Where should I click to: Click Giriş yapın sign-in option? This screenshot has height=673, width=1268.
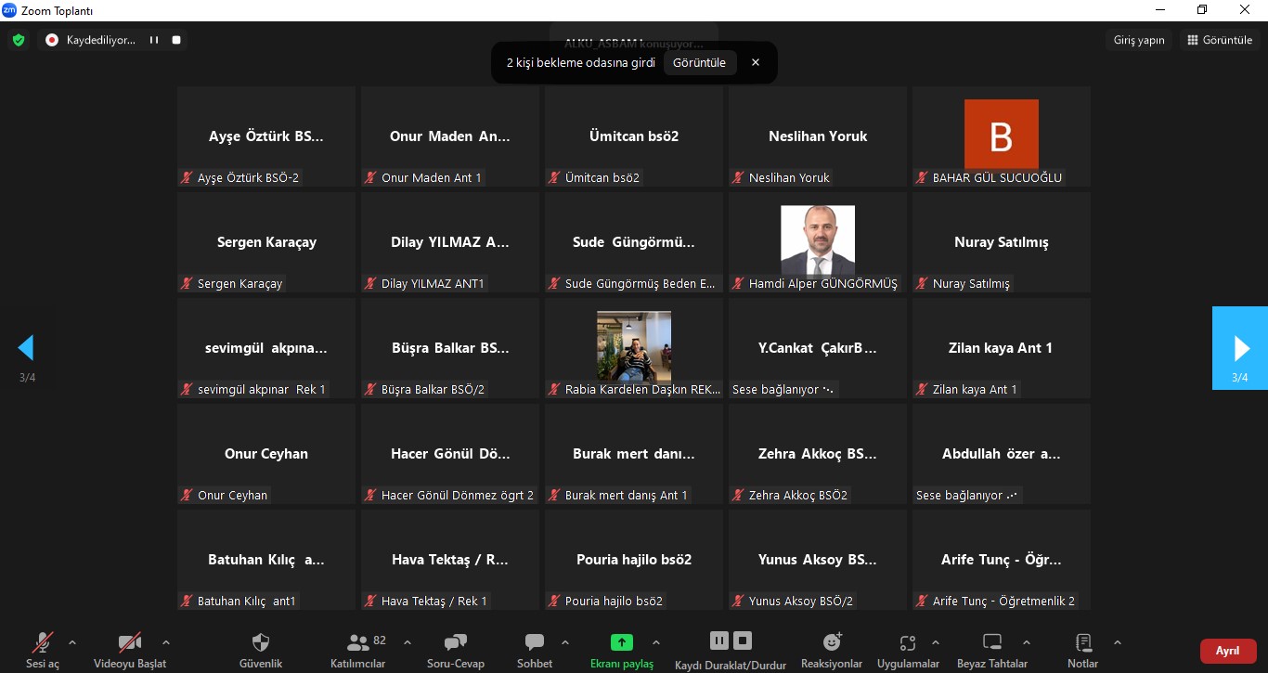tap(1139, 40)
